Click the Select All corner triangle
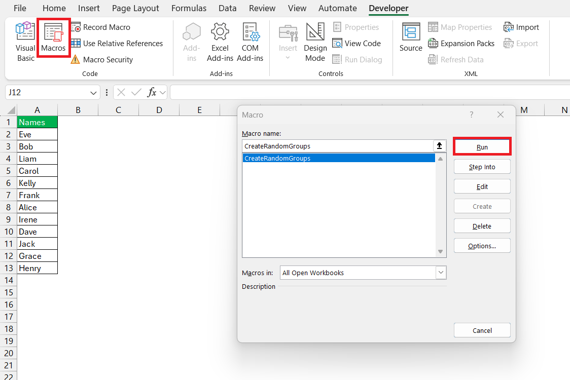Screen dimensions: 570x380 click(11, 110)
